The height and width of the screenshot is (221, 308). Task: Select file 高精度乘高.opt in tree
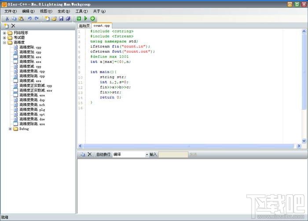coord(32,114)
